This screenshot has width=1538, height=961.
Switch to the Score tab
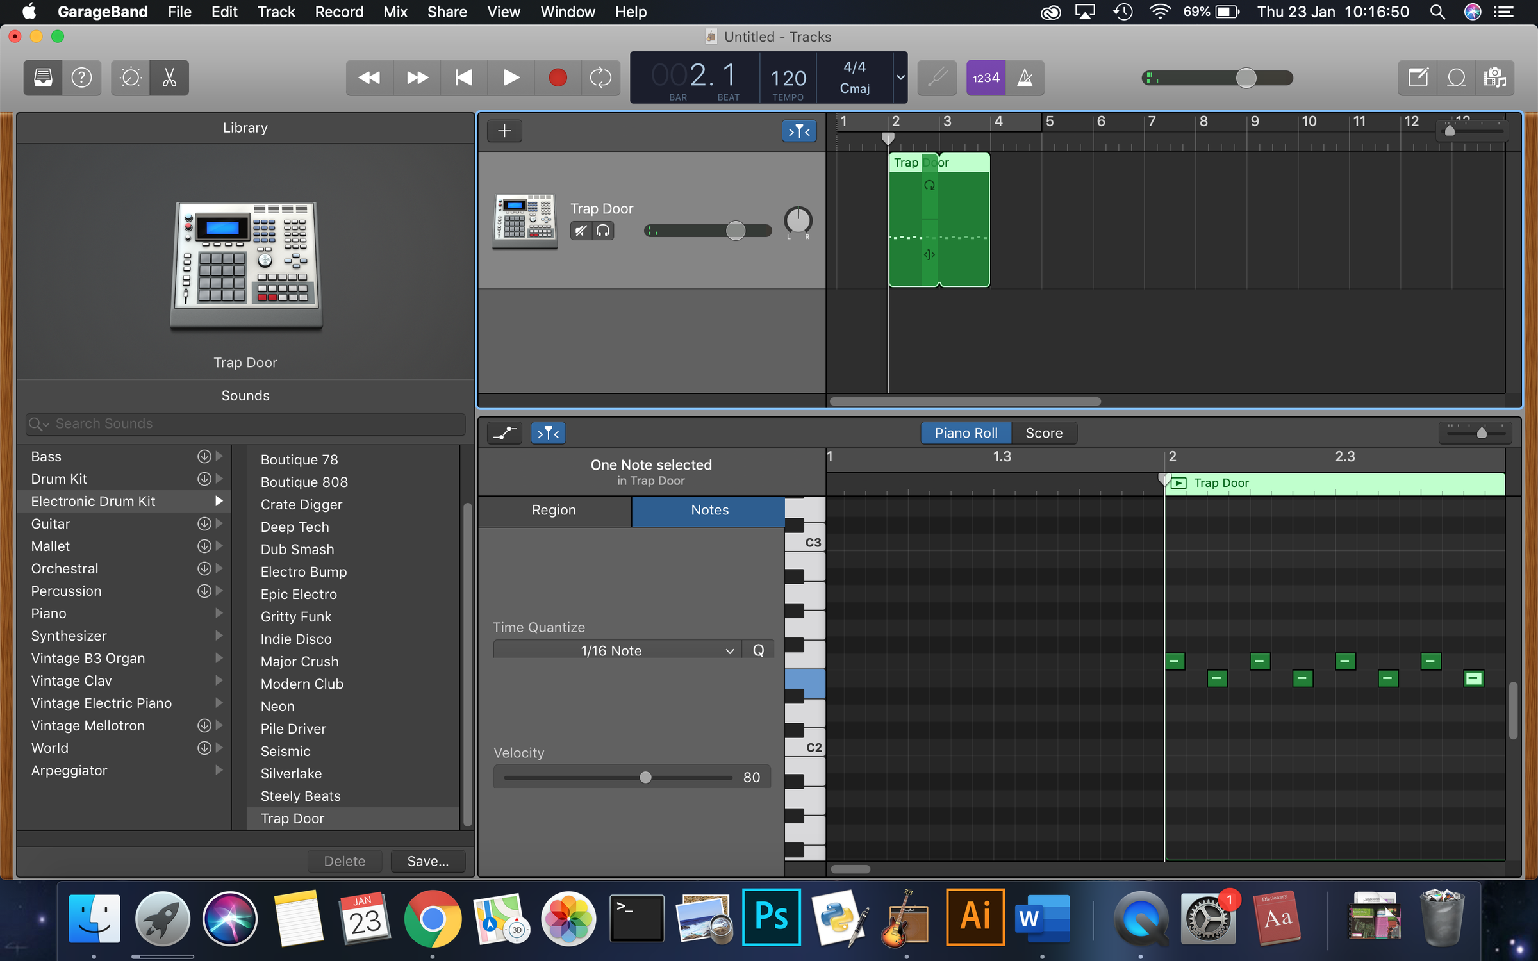click(1044, 433)
